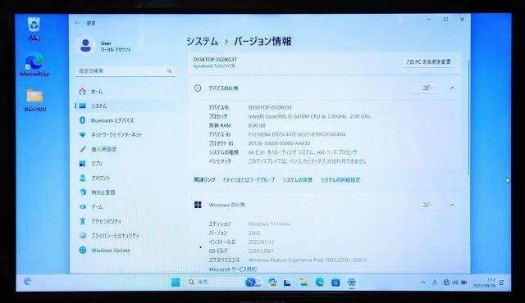The image size is (525, 303).
Task: Open File Explorer from the taskbar
Action: pyautogui.click(x=304, y=283)
